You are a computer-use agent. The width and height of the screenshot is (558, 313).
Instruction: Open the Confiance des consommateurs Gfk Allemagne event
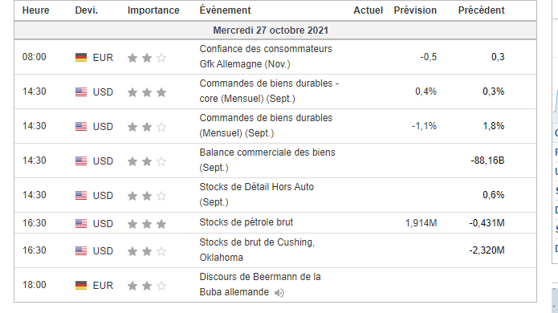pyautogui.click(x=266, y=56)
